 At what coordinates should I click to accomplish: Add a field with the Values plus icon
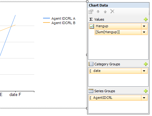click(146, 19)
